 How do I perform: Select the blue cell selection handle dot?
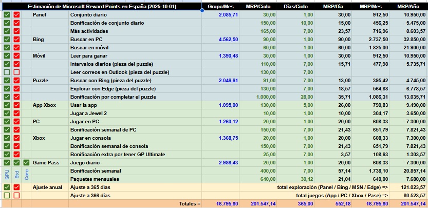pyautogui.click(x=202, y=10)
